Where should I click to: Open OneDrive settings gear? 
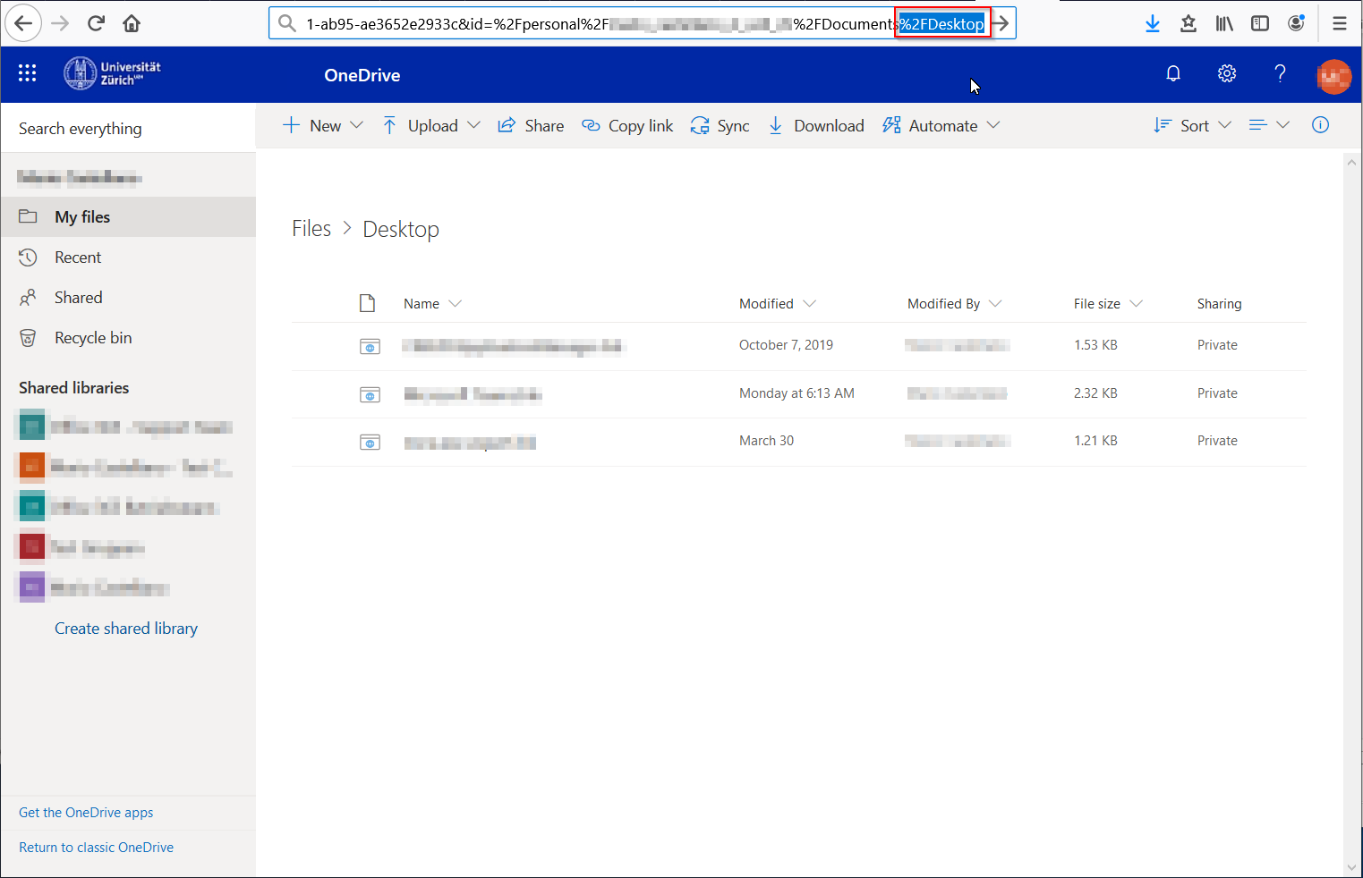1227,73
